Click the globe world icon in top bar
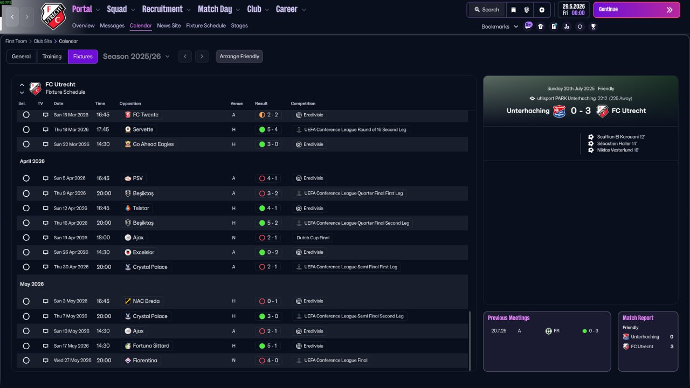690x388 pixels. click(527, 10)
